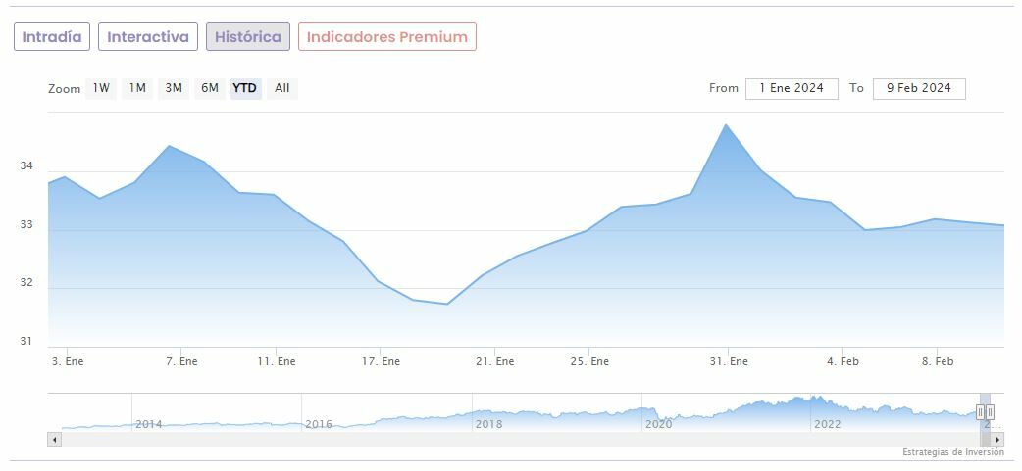
Task: Click the 31. Ene peak on chart
Action: (x=726, y=125)
